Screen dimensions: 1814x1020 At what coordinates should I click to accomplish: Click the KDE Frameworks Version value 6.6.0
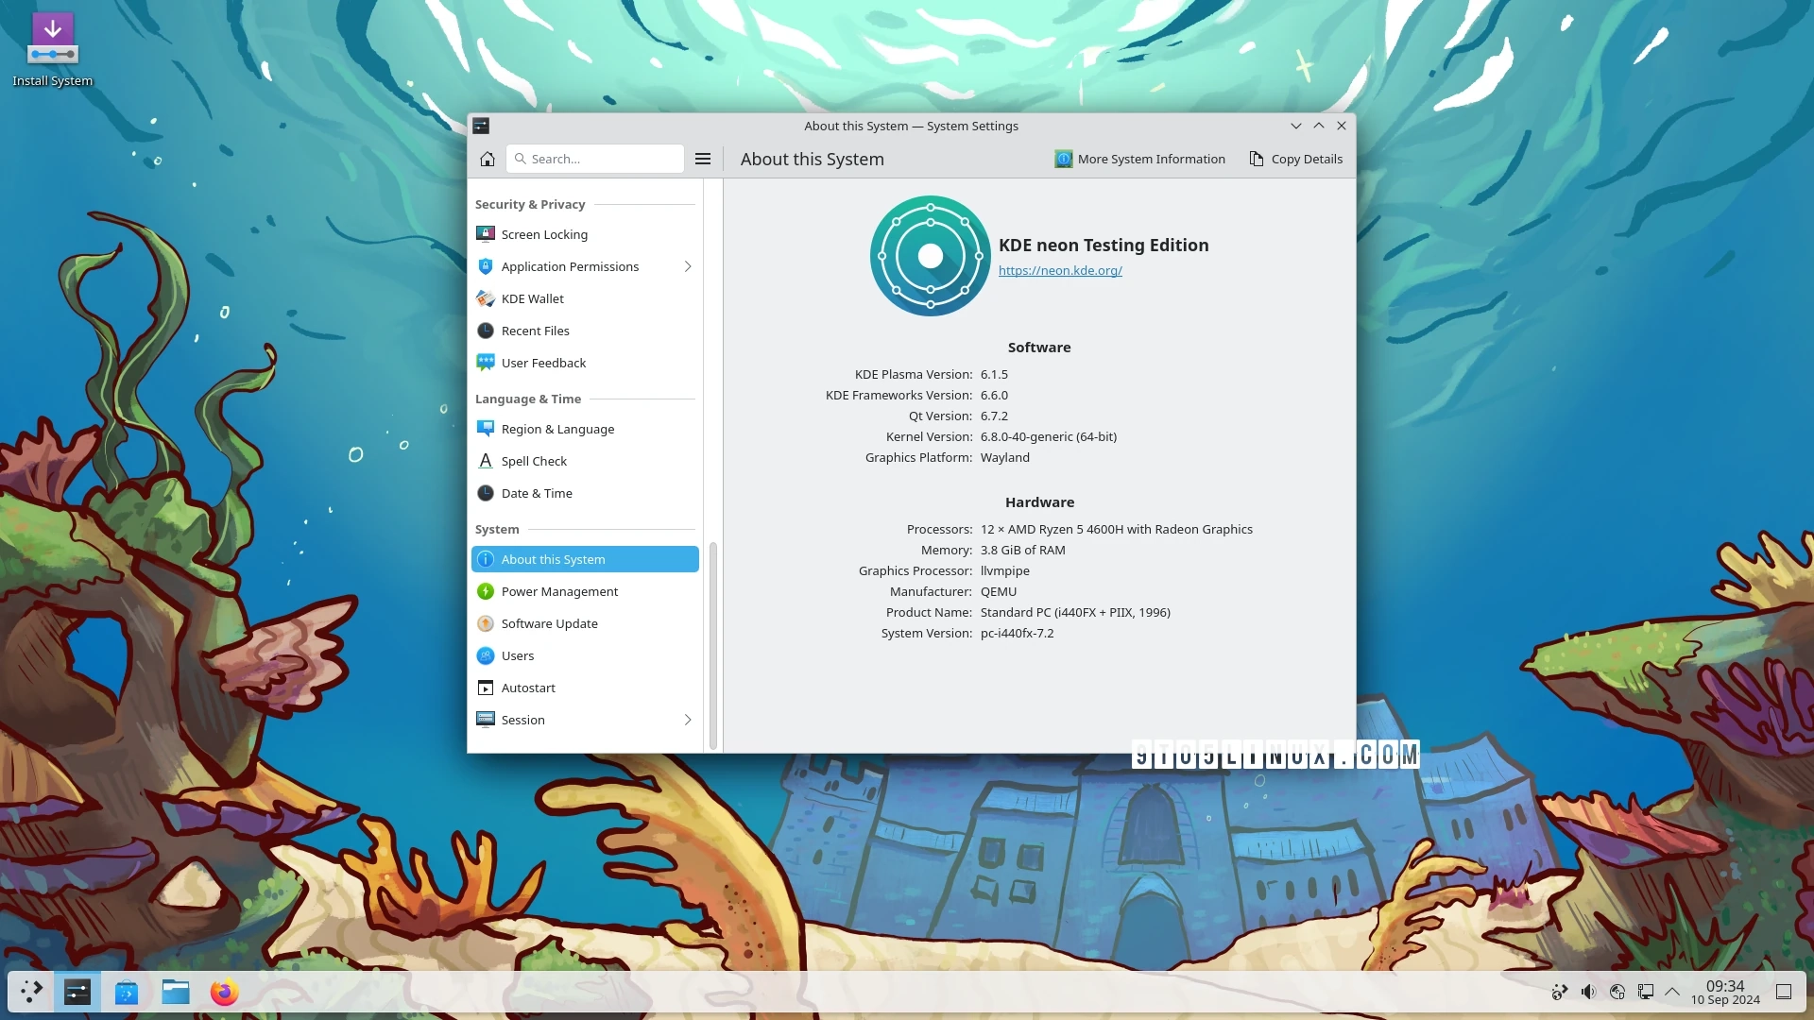coord(994,395)
